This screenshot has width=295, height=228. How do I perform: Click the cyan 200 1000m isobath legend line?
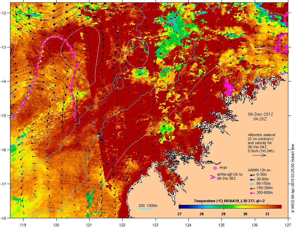point(145,209)
